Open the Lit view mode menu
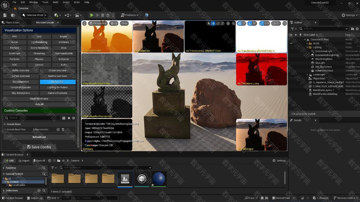This screenshot has width=360, height=202. point(114,23)
